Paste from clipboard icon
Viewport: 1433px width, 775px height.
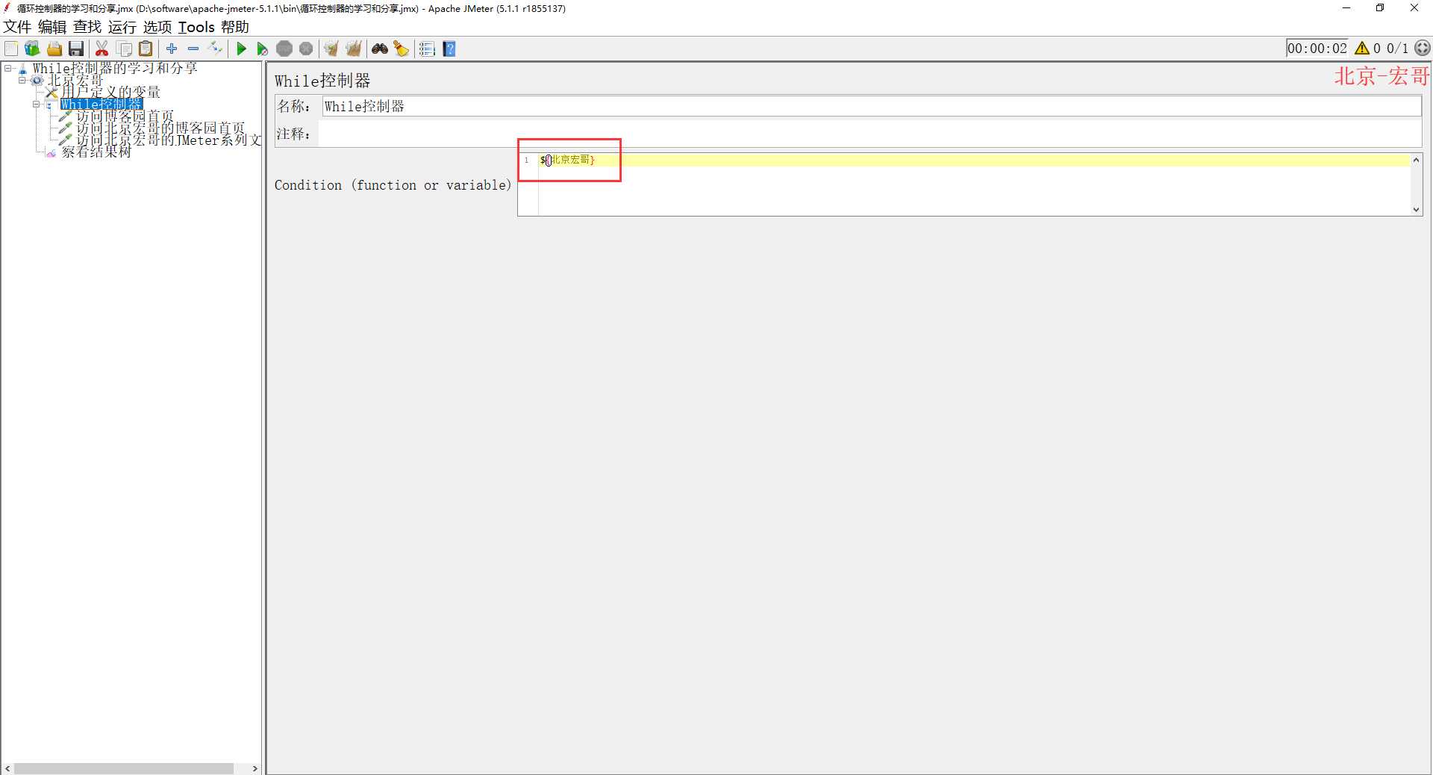click(146, 49)
